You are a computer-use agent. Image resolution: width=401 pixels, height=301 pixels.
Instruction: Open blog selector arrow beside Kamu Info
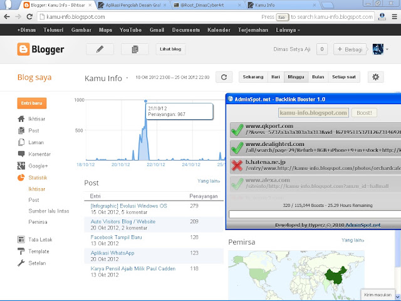click(127, 78)
